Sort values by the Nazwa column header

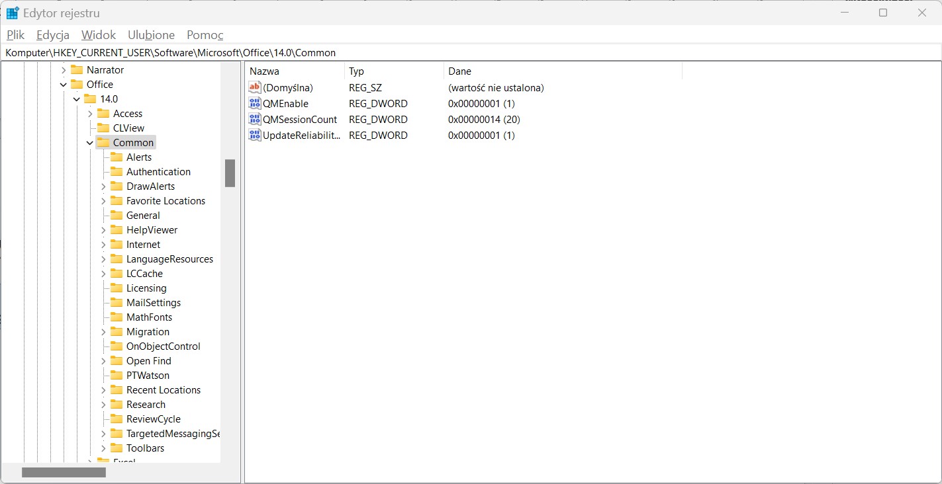tap(295, 71)
